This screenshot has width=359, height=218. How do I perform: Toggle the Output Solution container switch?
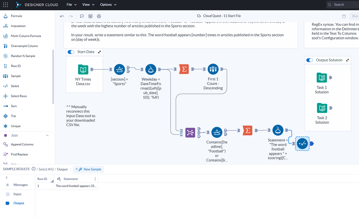309,60
